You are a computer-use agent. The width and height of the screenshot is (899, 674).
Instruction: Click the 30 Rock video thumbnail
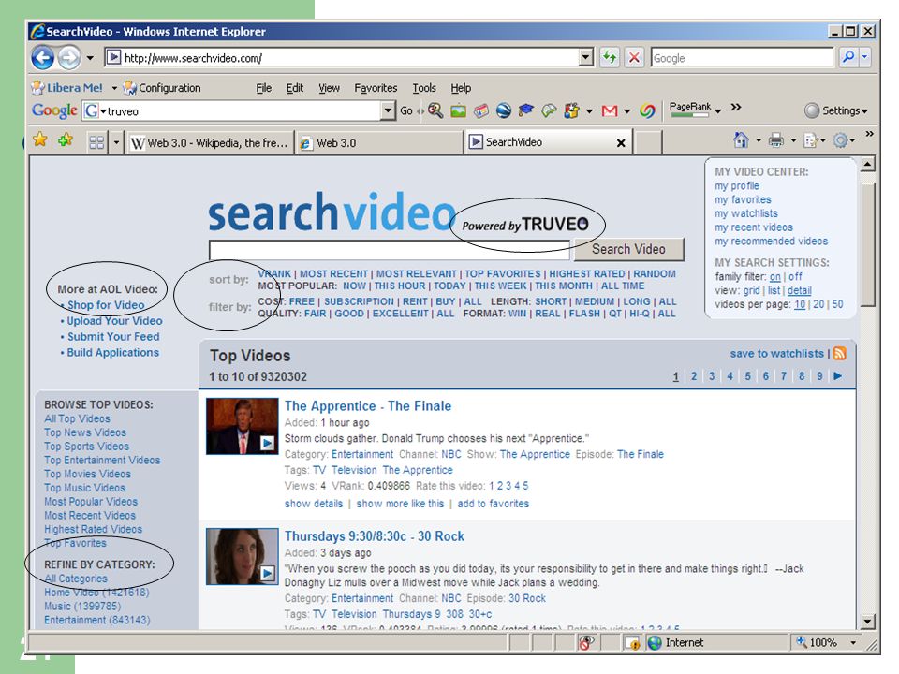pyautogui.click(x=242, y=556)
